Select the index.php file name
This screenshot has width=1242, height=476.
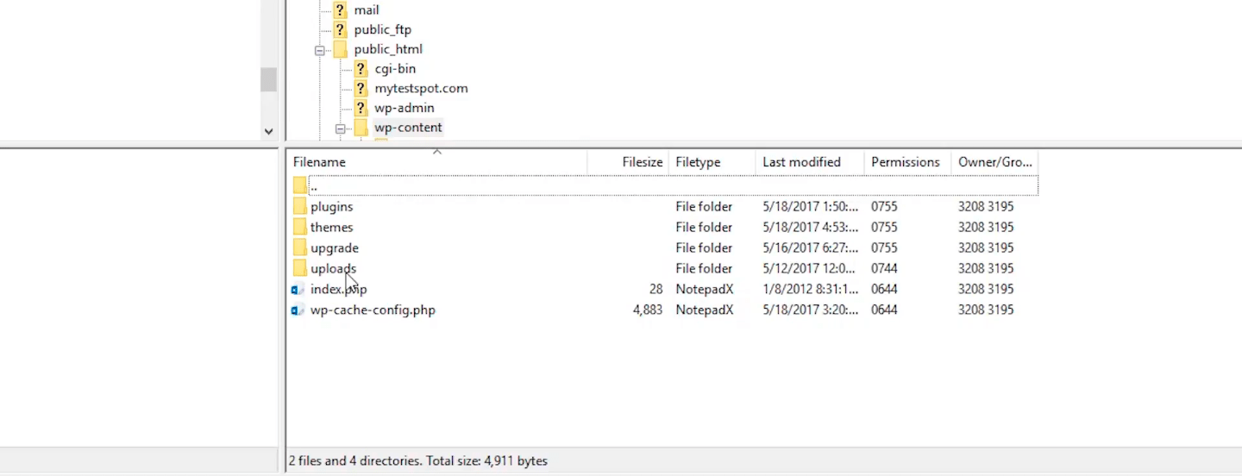(339, 290)
